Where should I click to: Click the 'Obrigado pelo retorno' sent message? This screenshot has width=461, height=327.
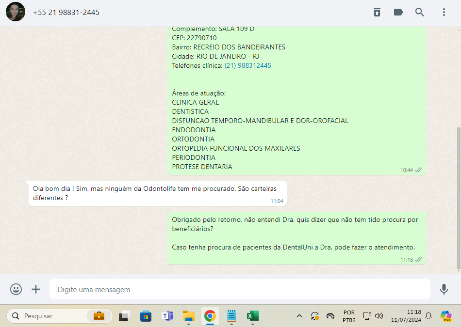[296, 238]
